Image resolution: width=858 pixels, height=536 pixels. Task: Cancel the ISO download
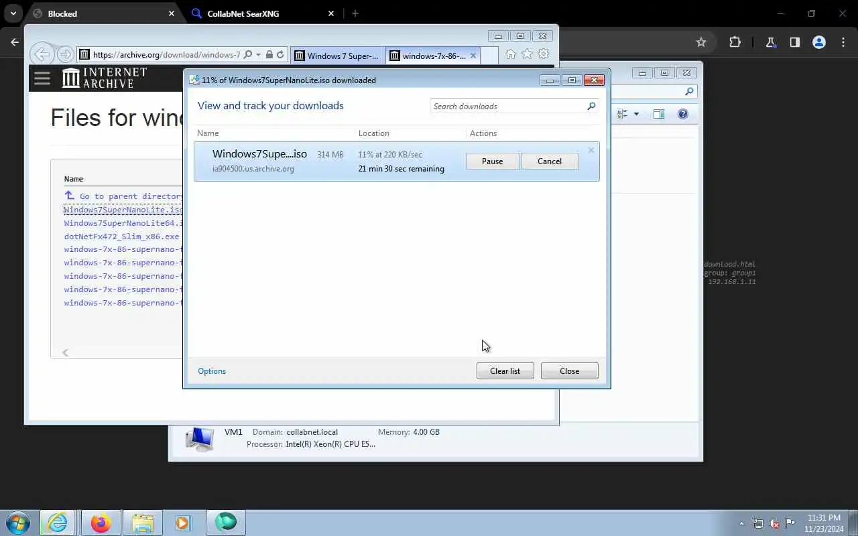click(x=549, y=161)
